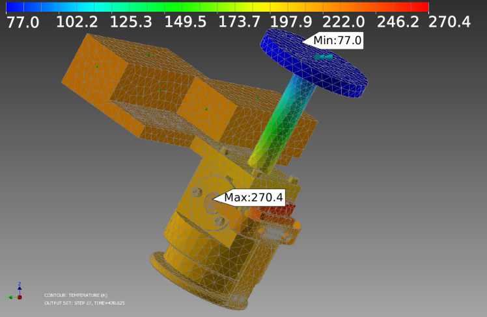Select the Min:77.0 callout label
This screenshot has height=317, width=487.
pos(333,40)
